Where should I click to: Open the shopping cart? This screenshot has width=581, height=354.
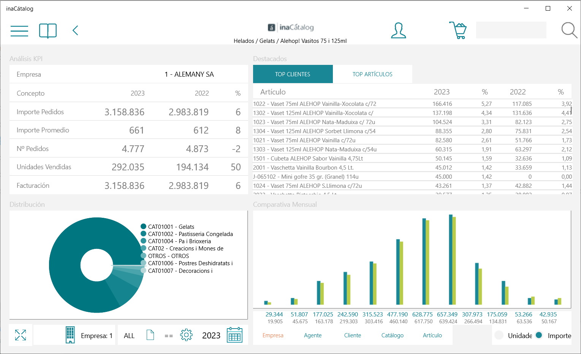click(x=458, y=30)
